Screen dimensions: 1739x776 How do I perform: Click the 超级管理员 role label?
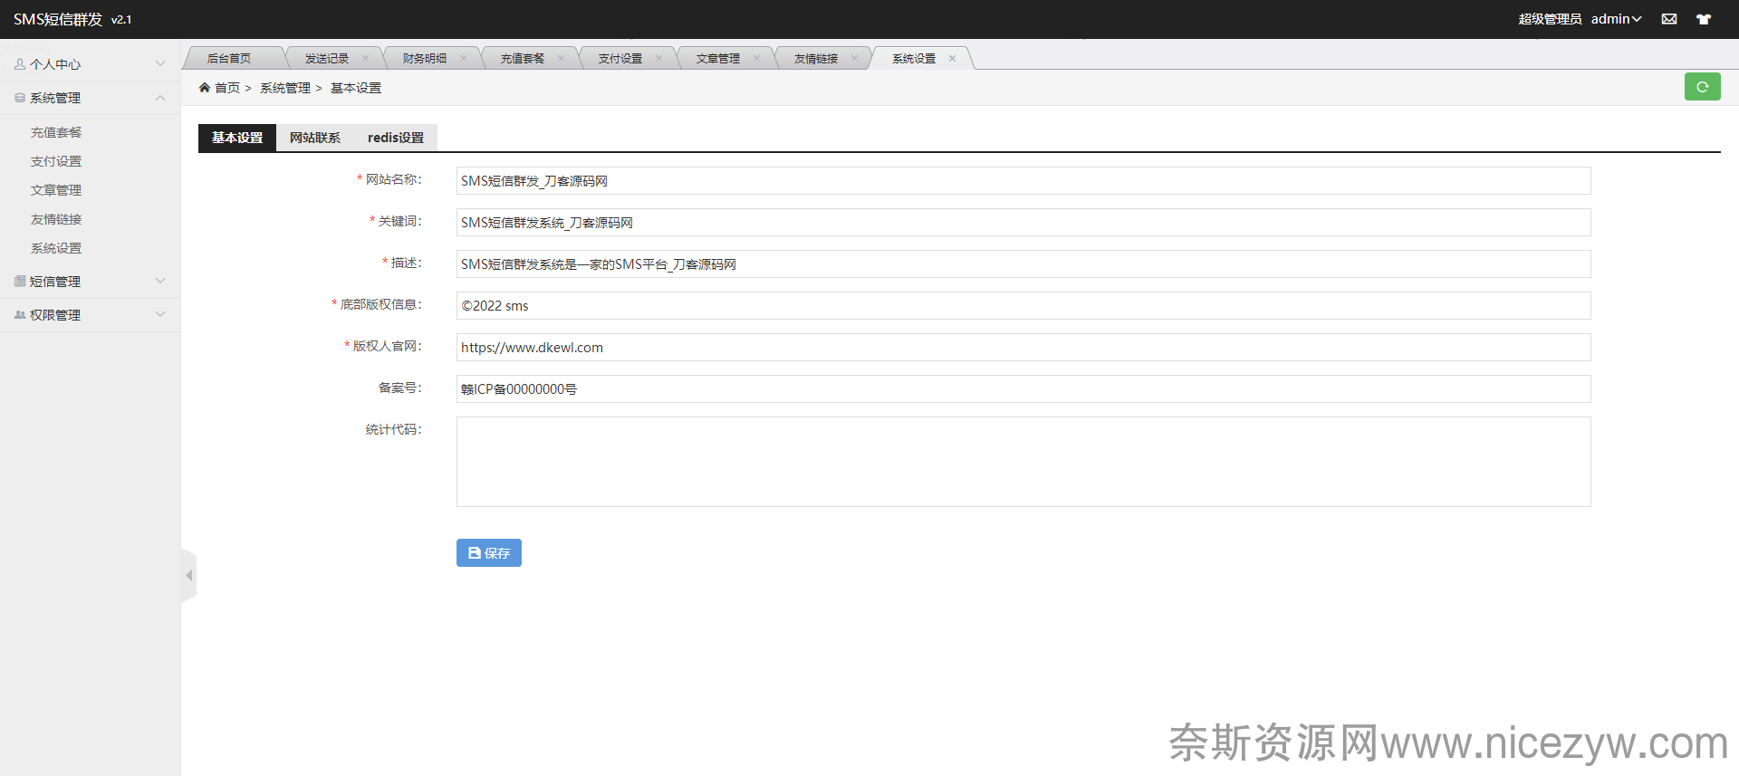point(1550,19)
